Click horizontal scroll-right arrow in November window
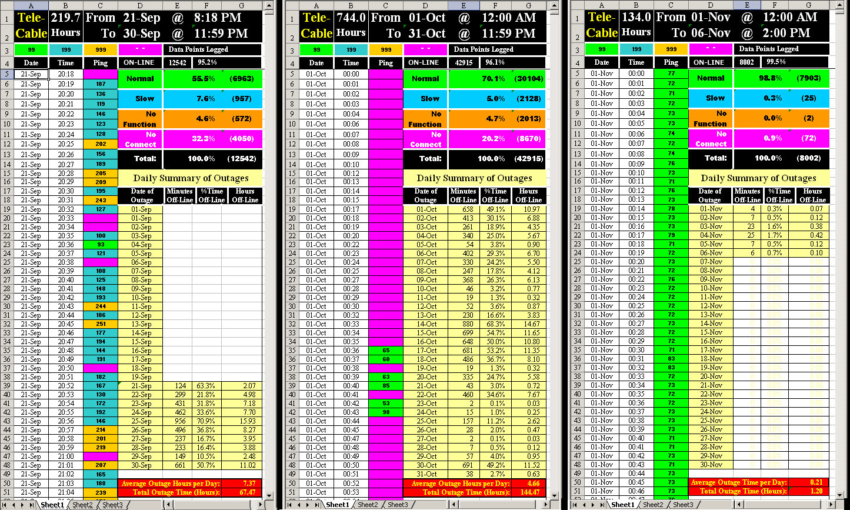The height and width of the screenshot is (510, 850). tap(831, 505)
